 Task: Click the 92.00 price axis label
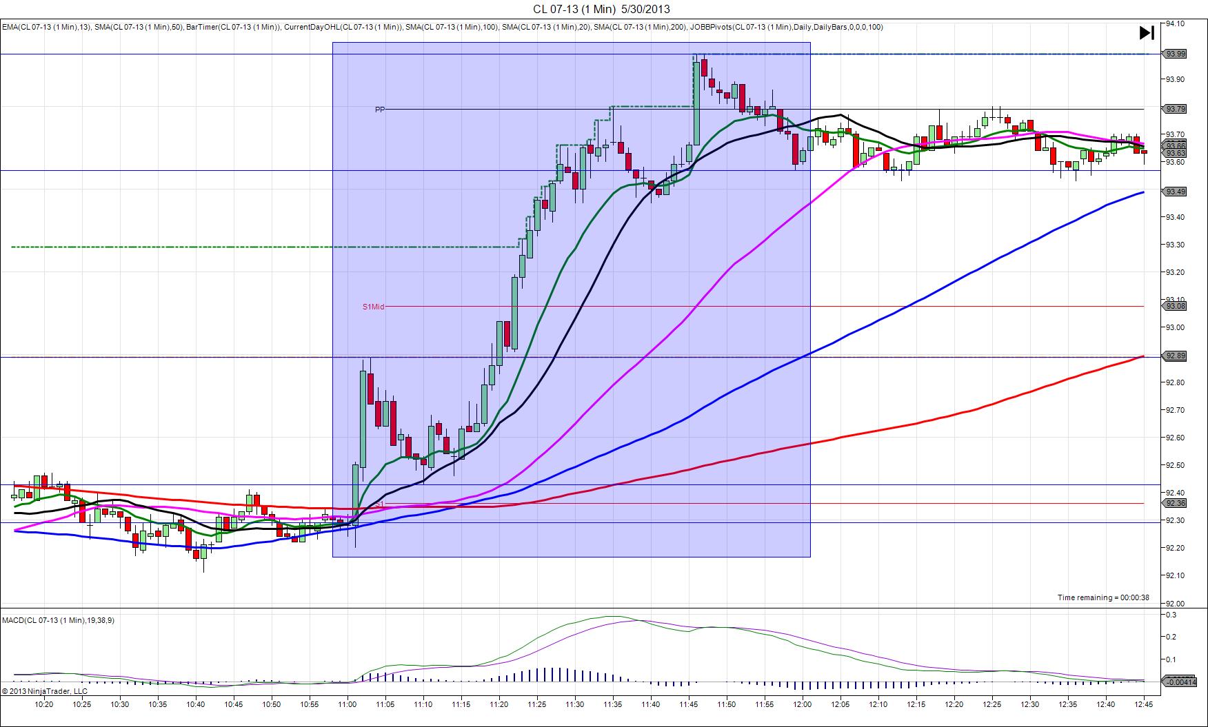pos(1175,603)
